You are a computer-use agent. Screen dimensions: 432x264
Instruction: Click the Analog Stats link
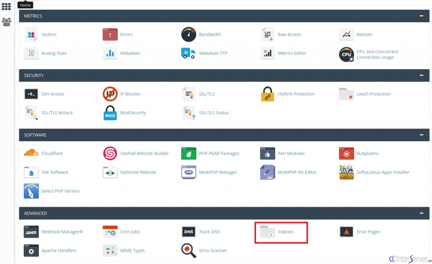pyautogui.click(x=54, y=54)
